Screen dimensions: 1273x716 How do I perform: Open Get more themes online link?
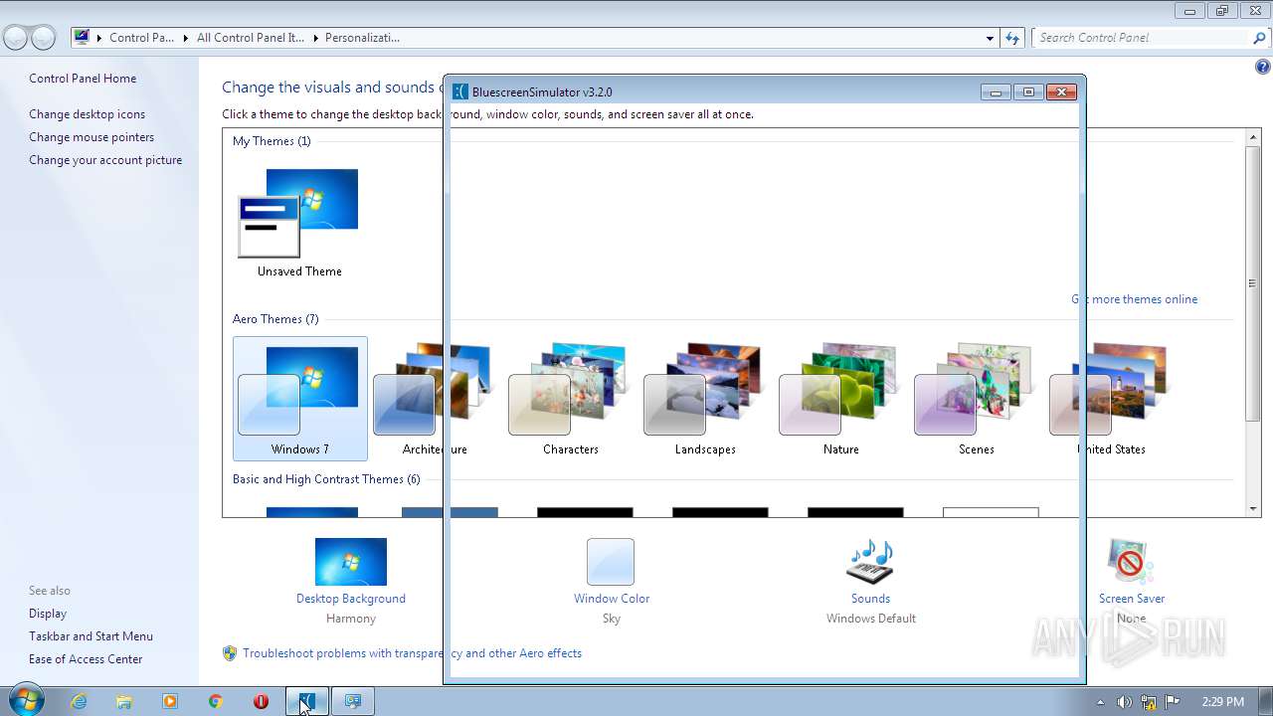pyautogui.click(x=1135, y=299)
